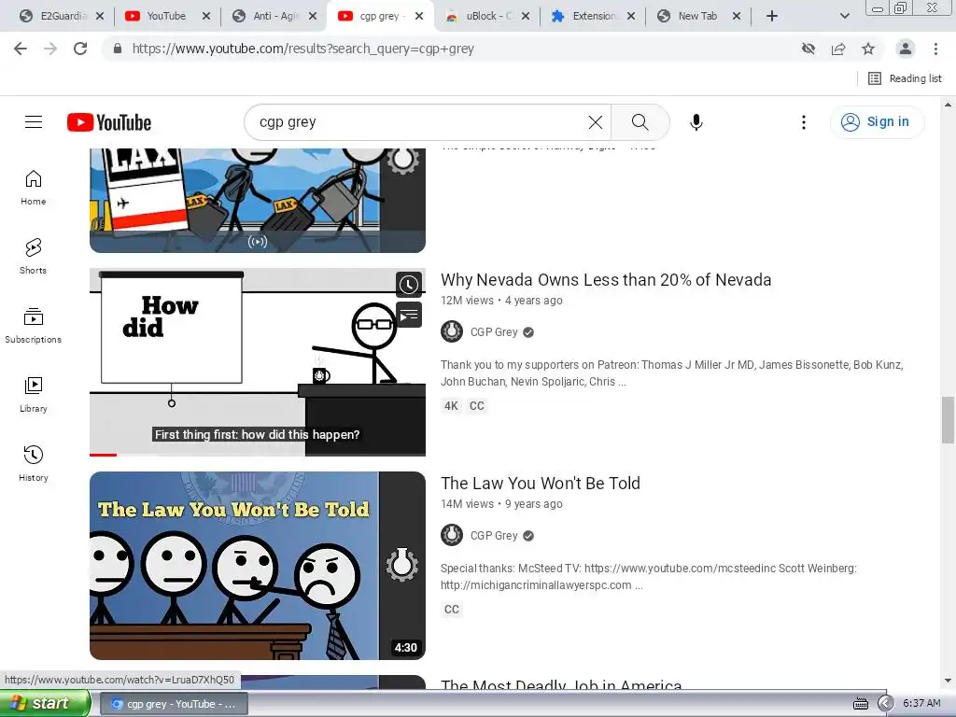The width and height of the screenshot is (956, 717).
Task: Open Subscriptions in the sidebar
Action: 34,326
